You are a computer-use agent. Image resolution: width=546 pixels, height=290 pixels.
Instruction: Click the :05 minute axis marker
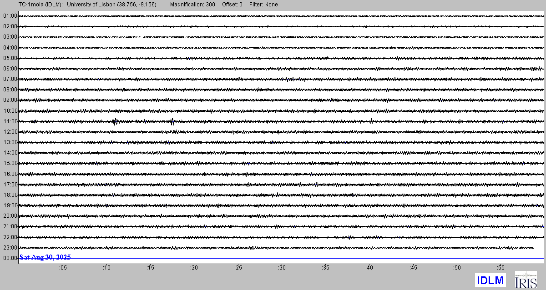(63, 268)
